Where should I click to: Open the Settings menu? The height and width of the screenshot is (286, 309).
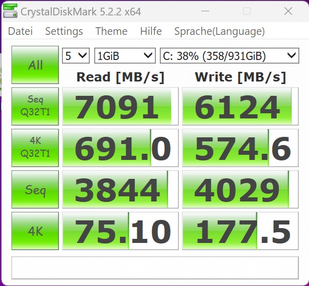(x=64, y=31)
